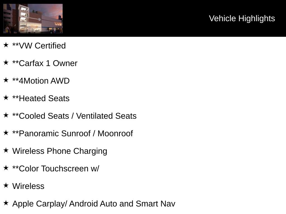Select the star next to Carfax 1 Owner

(6, 62)
